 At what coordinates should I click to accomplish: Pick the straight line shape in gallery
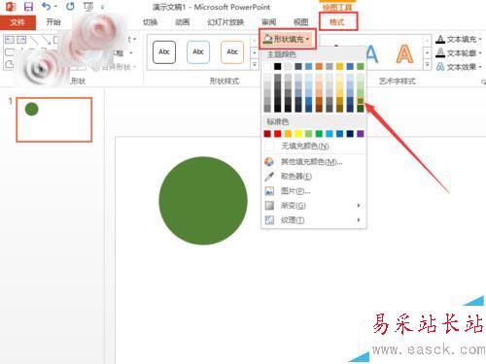point(34,40)
